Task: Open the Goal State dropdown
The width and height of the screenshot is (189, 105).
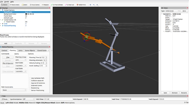Action: (21, 71)
